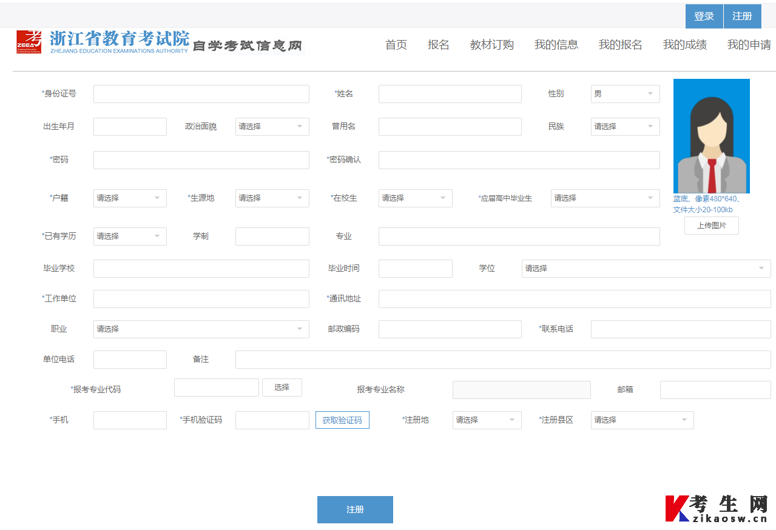
Task: Click the top-right 注册 button
Action: [x=742, y=16]
